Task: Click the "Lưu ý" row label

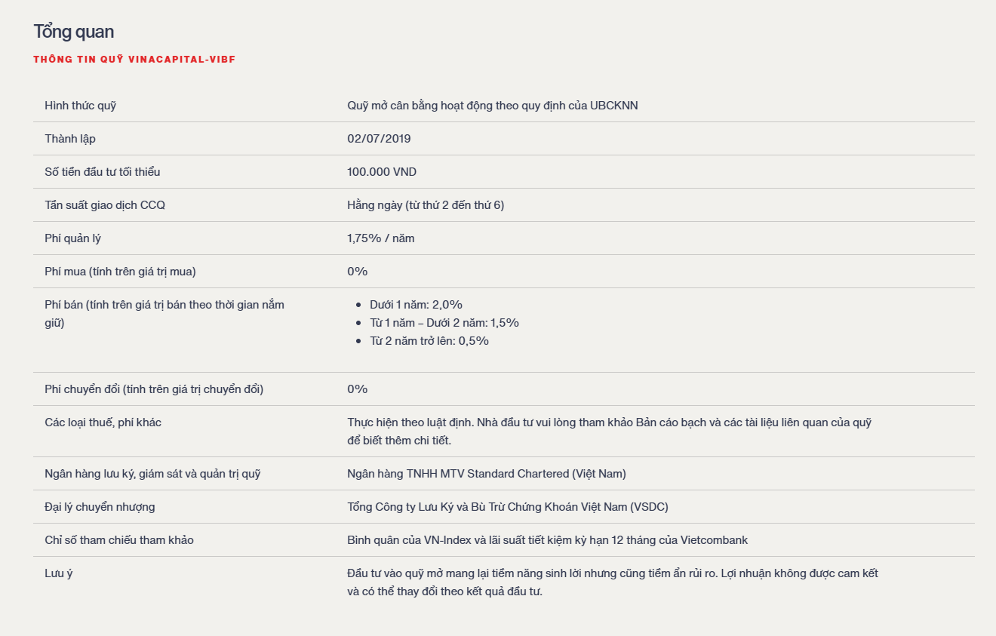Action: 59,573
